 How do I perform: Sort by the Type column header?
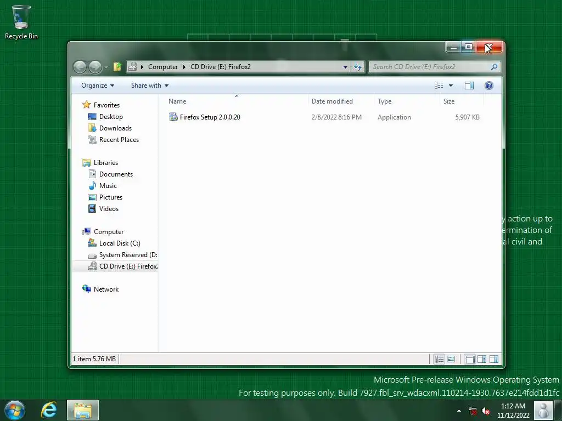pyautogui.click(x=407, y=101)
